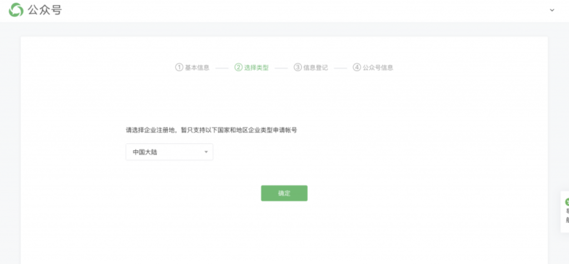Click the circled number 4 step icon
Viewport: 569px width, 264px height.
pos(357,67)
